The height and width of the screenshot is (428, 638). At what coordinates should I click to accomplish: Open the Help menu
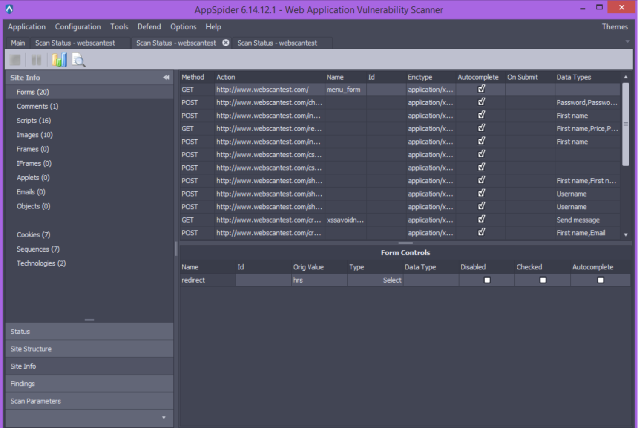[213, 26]
